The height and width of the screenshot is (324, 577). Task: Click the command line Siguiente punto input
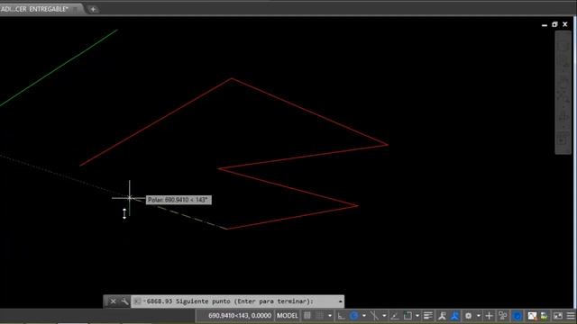point(238,301)
